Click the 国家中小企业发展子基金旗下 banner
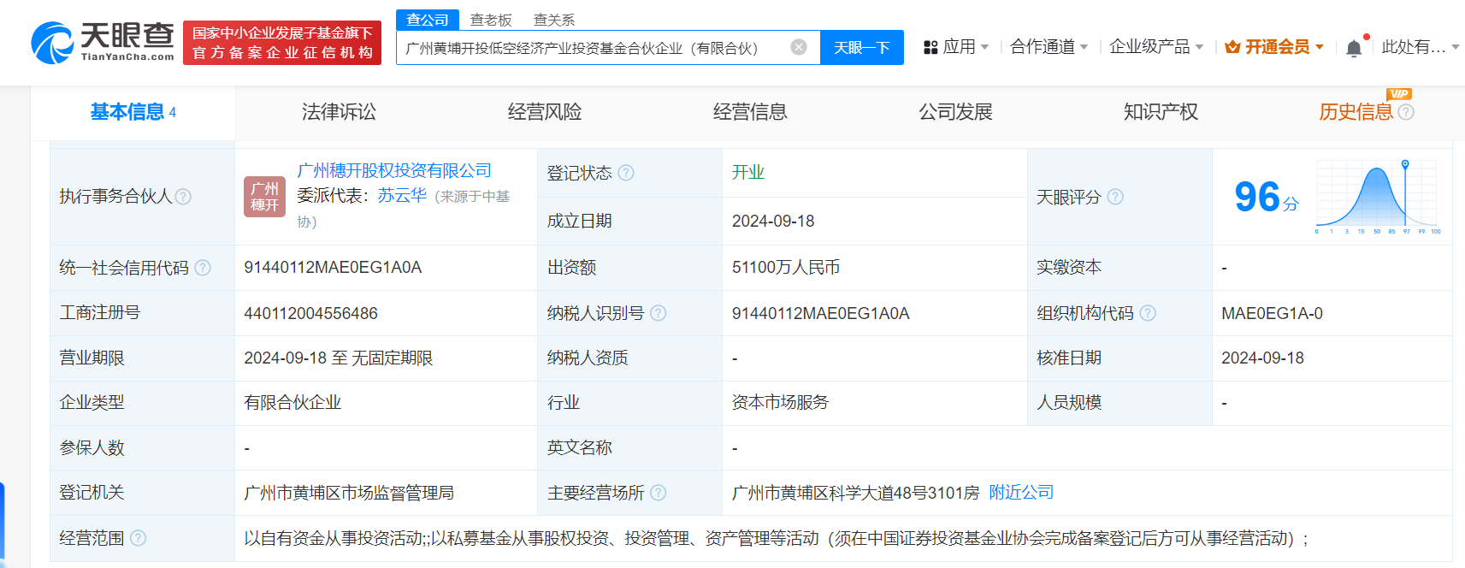This screenshot has height=568, width=1465. coord(282,43)
